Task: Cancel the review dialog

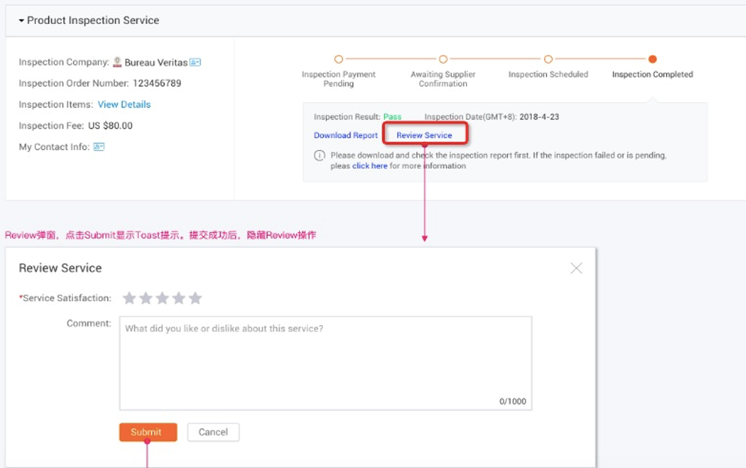Action: click(x=213, y=432)
